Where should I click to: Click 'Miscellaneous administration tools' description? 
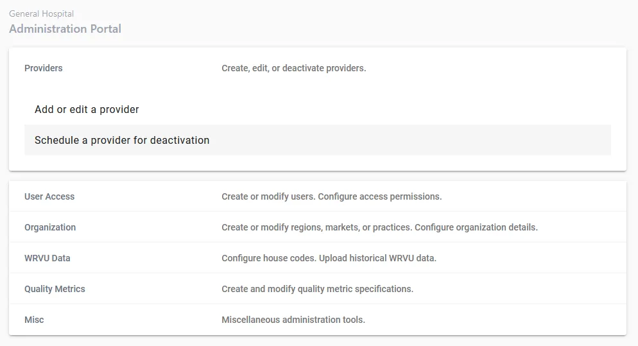[293, 320]
